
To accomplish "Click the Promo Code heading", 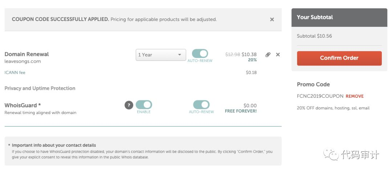I will [x=313, y=84].
